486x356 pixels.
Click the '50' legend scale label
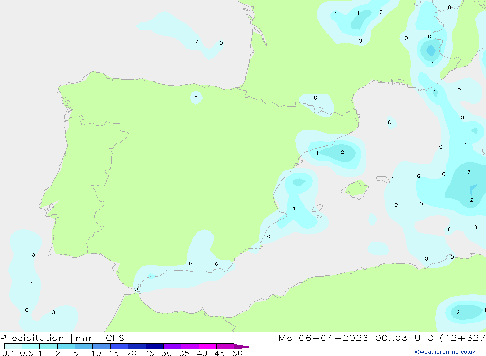[238, 353]
